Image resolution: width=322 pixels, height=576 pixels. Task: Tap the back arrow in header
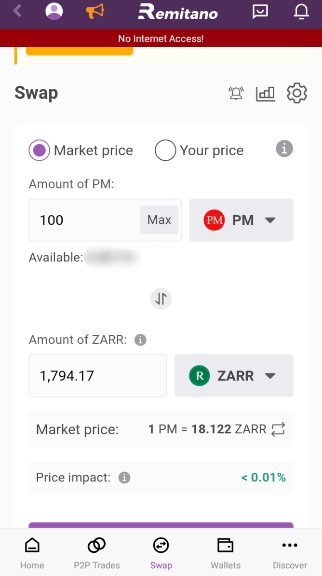coord(18,11)
